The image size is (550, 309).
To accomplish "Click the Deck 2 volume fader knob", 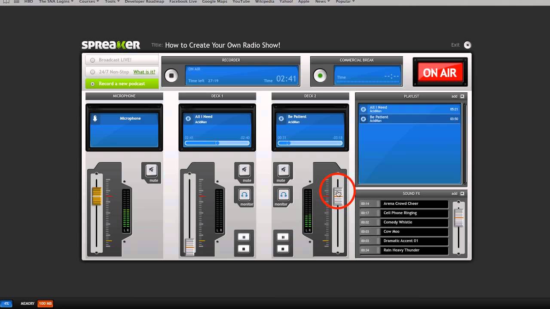I will tap(338, 196).
